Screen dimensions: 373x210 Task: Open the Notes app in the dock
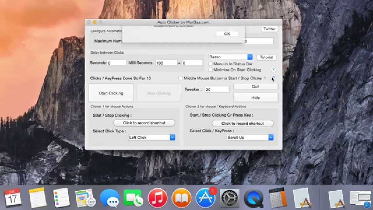[38, 197]
